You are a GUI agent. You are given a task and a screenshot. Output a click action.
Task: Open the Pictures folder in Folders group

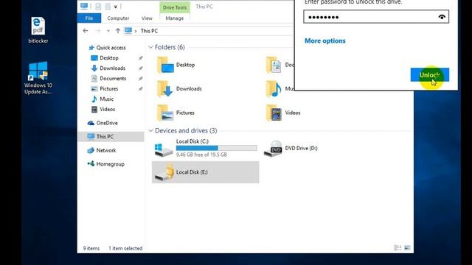pos(176,113)
